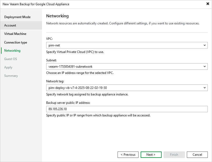Image resolution: width=212 pixels, height=162 pixels.
Task: Click the Summary step in sidebar
Action: click(11, 76)
